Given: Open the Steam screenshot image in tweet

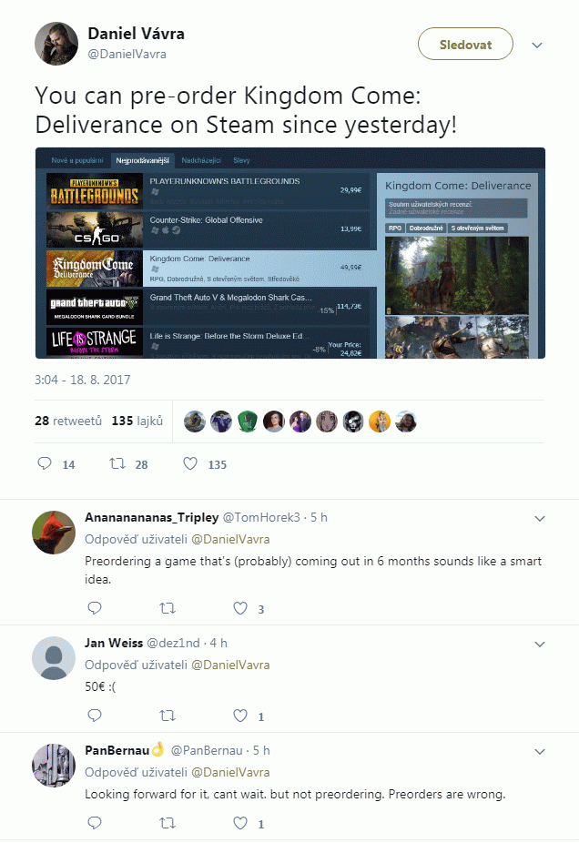Looking at the screenshot, I should click(x=290, y=253).
